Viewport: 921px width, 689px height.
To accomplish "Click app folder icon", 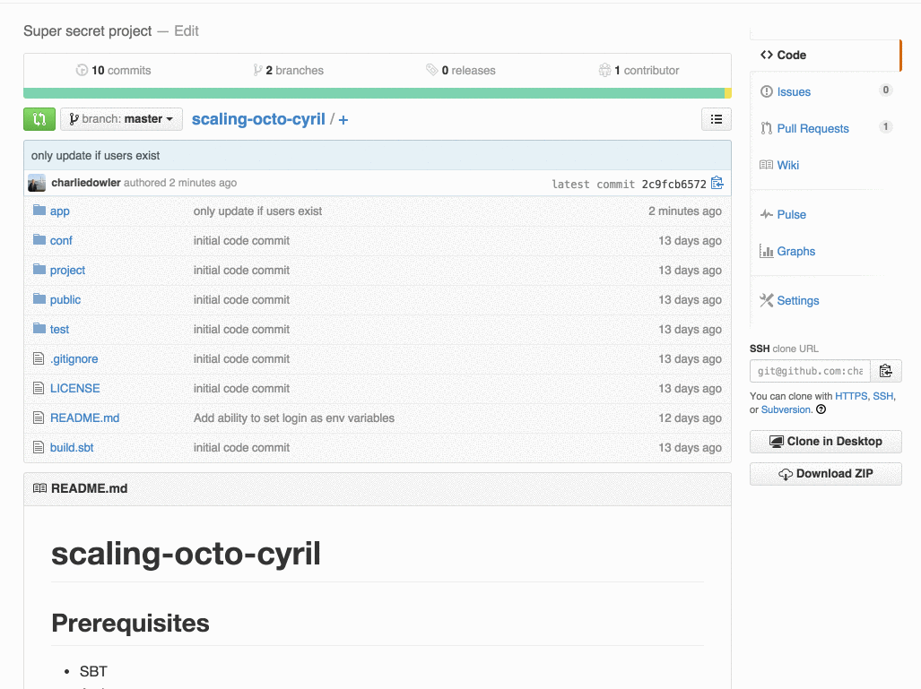I will pyautogui.click(x=39, y=210).
